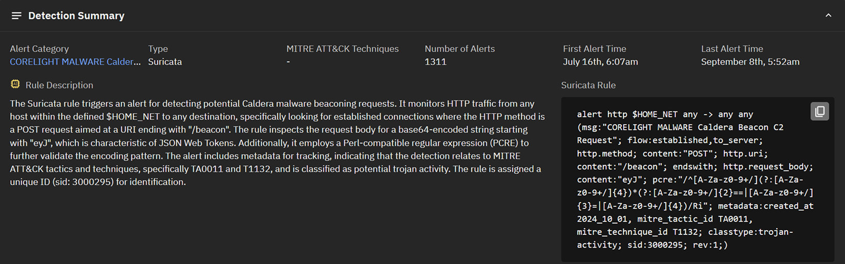This screenshot has width=845, height=264.
Task: Click the hamburger icon beside Detection Summary
Action: coord(16,16)
